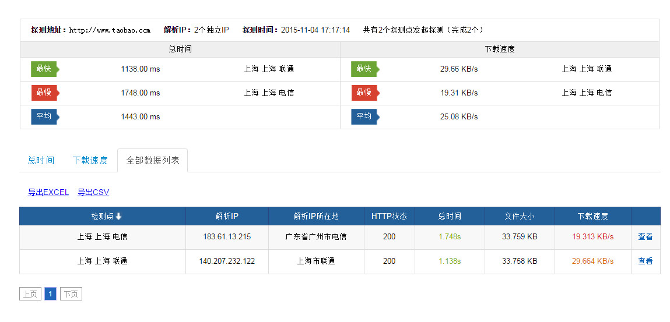Select page 1 in pagination
The width and height of the screenshot is (670, 322).
(x=50, y=295)
